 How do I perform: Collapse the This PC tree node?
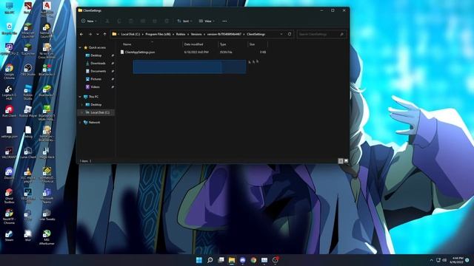pos(80,97)
